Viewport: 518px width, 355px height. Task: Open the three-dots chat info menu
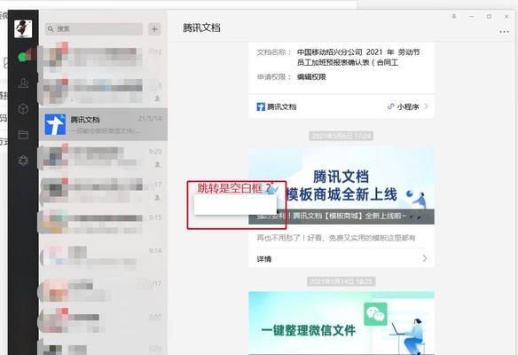[x=504, y=32]
